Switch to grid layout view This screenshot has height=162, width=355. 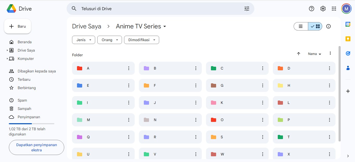tap(315, 26)
